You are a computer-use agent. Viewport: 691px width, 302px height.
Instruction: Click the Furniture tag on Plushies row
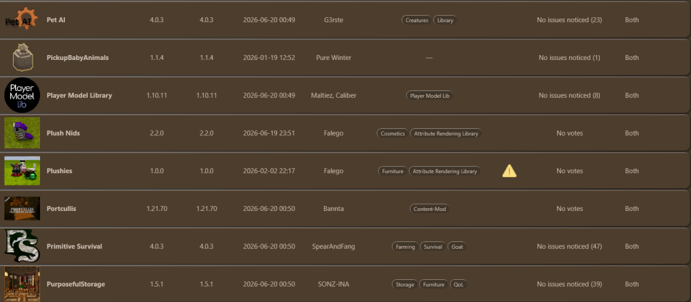[x=392, y=171]
